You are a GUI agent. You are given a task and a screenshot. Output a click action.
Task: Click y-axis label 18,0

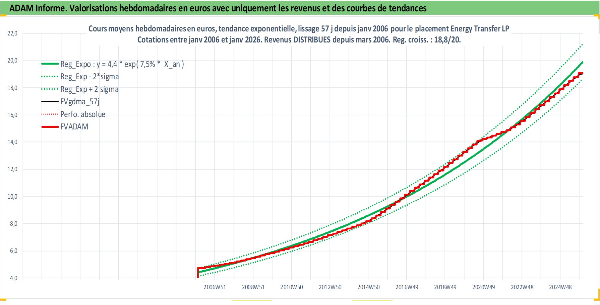pos(12,88)
